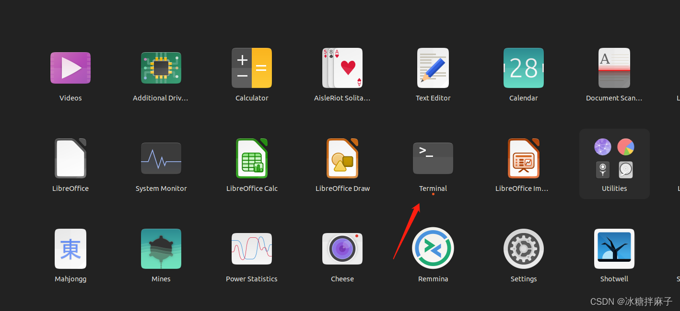
Task: Open Document Scanner app
Action: click(x=614, y=68)
